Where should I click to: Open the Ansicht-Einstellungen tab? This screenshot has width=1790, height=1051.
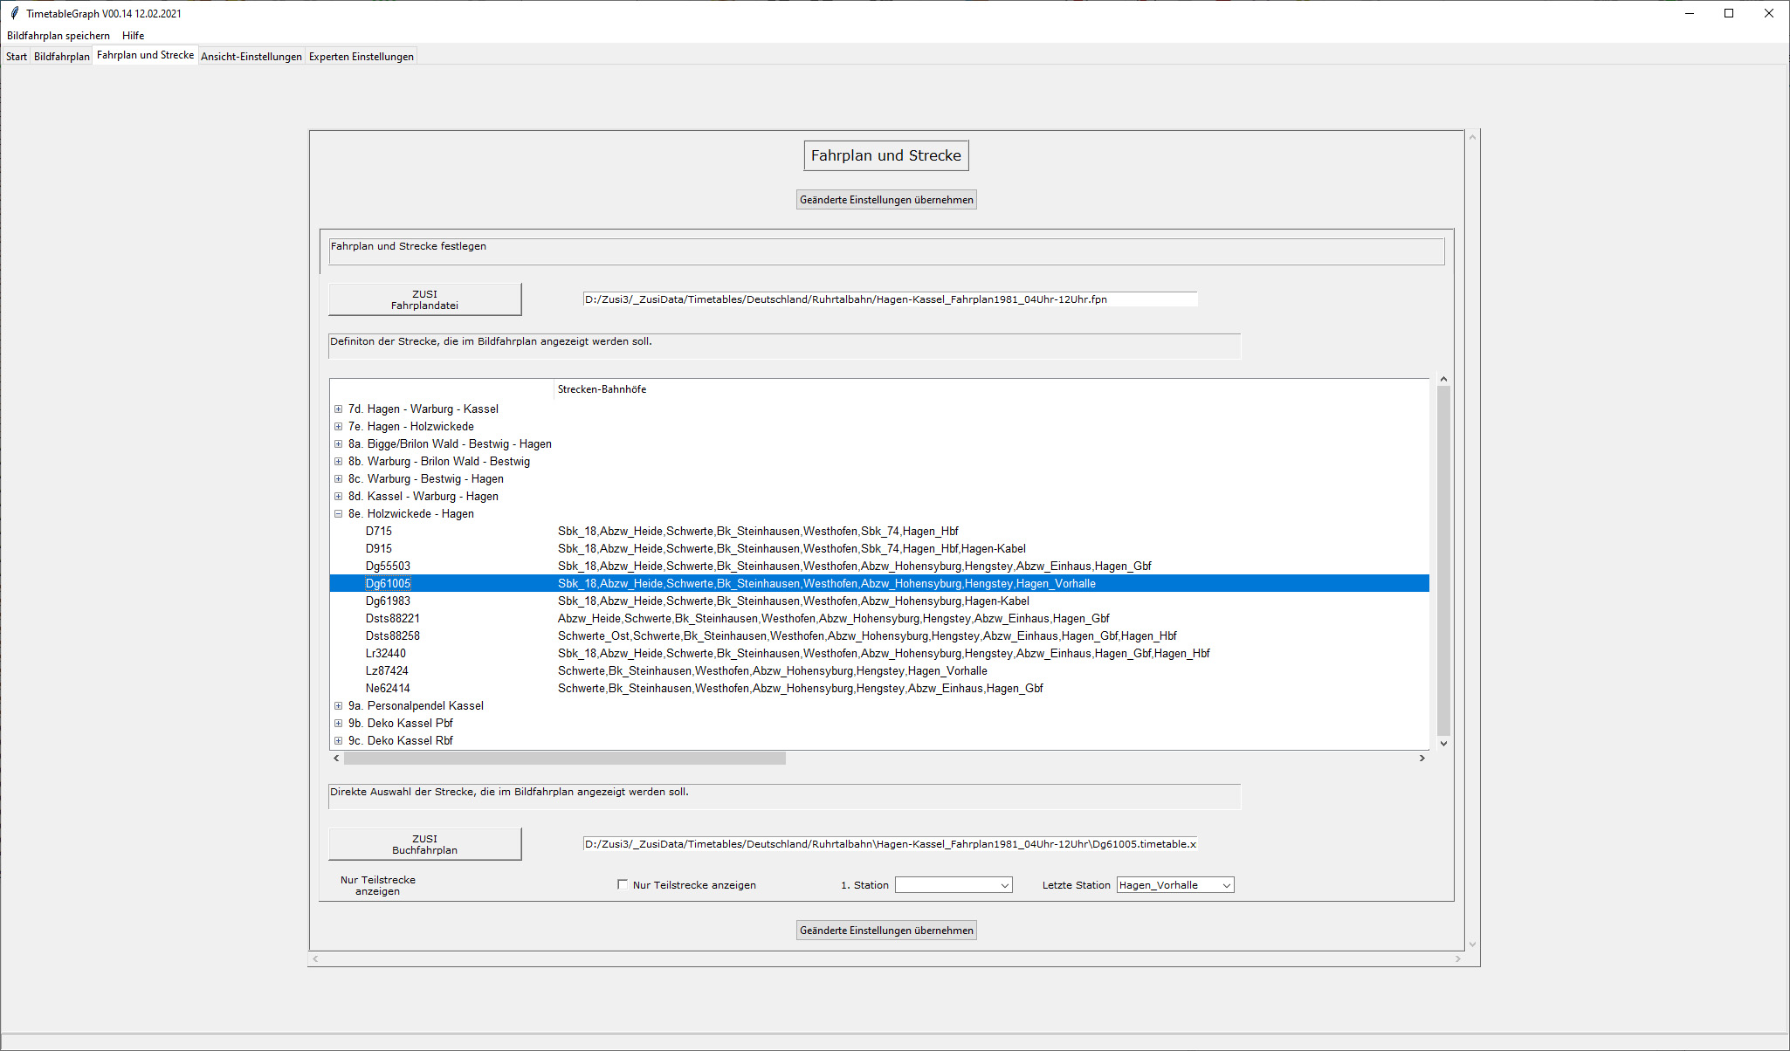(x=251, y=56)
